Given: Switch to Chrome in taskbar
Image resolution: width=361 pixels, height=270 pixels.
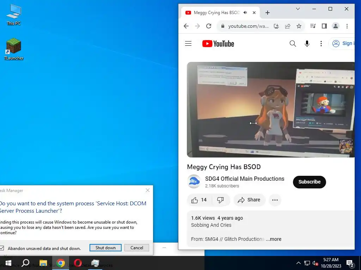Looking at the screenshot, I should coord(61,263).
